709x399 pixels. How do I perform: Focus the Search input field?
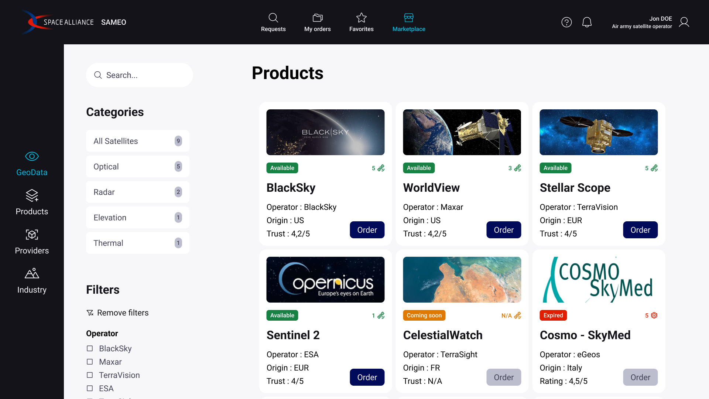pyautogui.click(x=140, y=75)
